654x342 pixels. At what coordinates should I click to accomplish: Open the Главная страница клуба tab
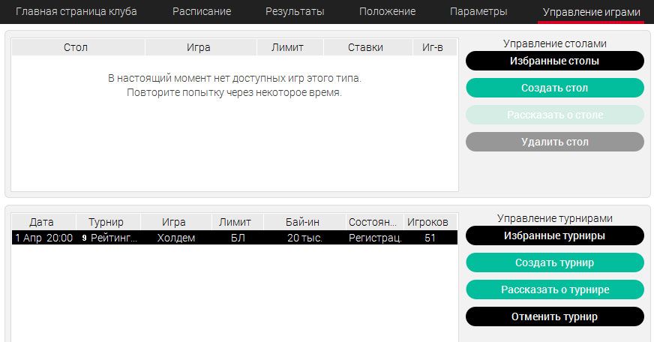76,11
